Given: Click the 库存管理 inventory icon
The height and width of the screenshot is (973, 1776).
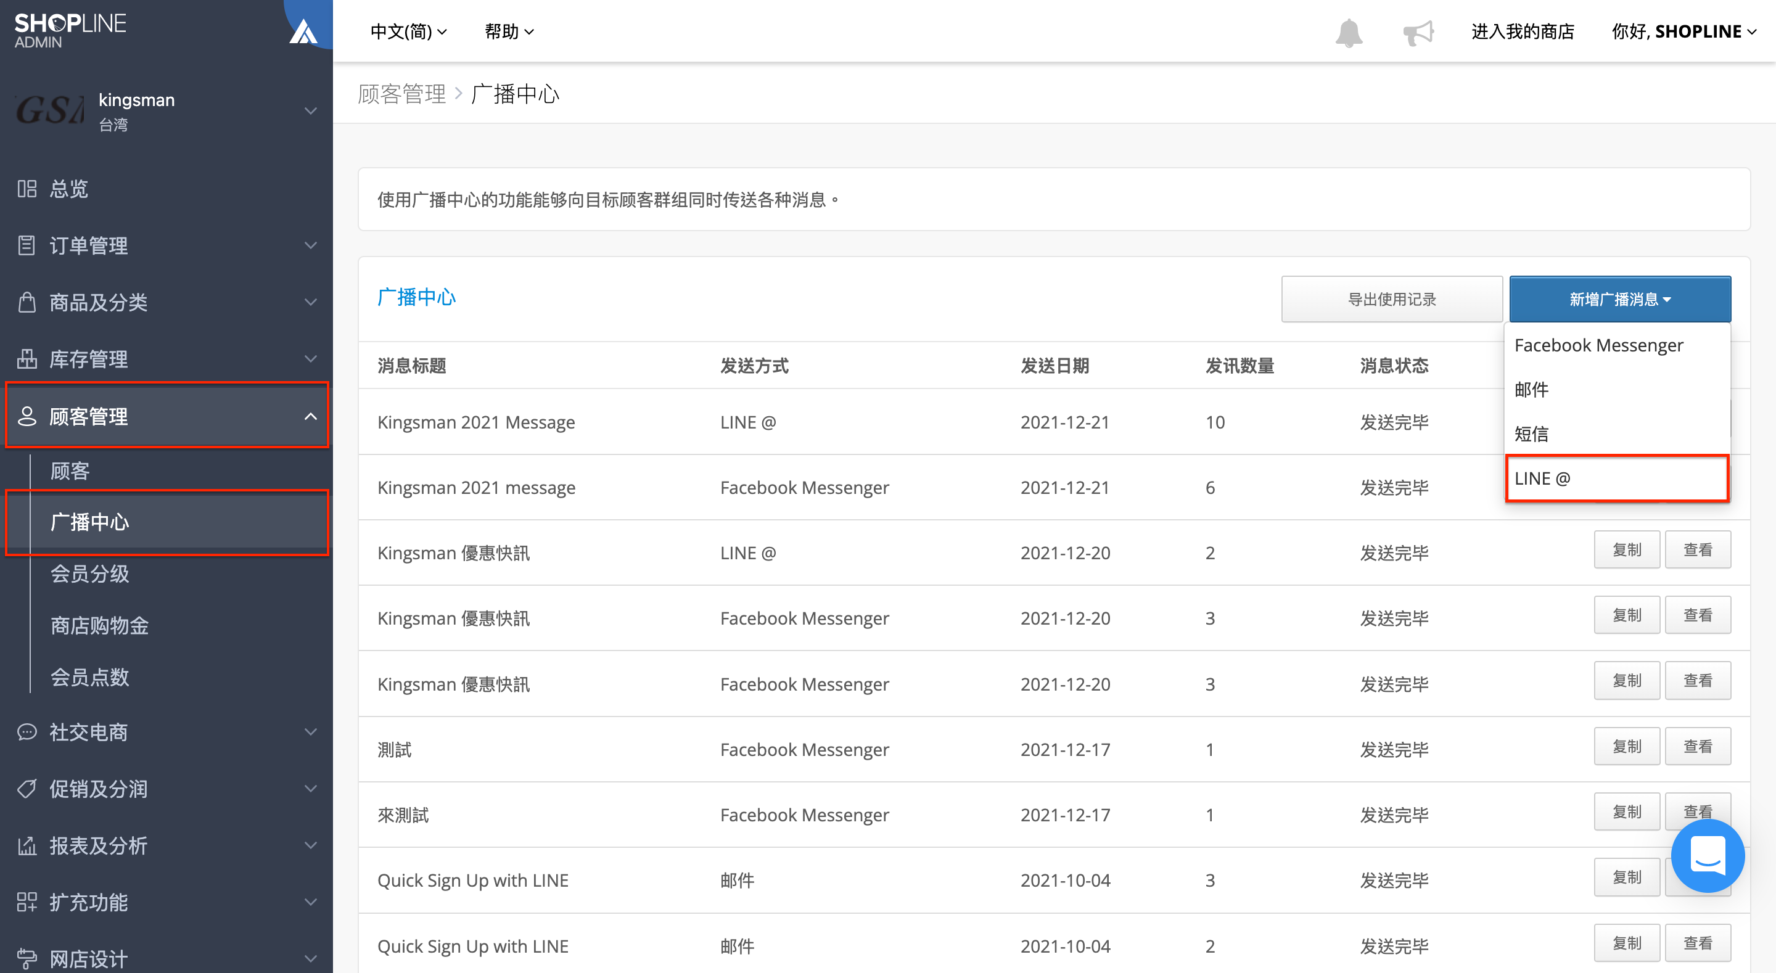Looking at the screenshot, I should (x=26, y=358).
